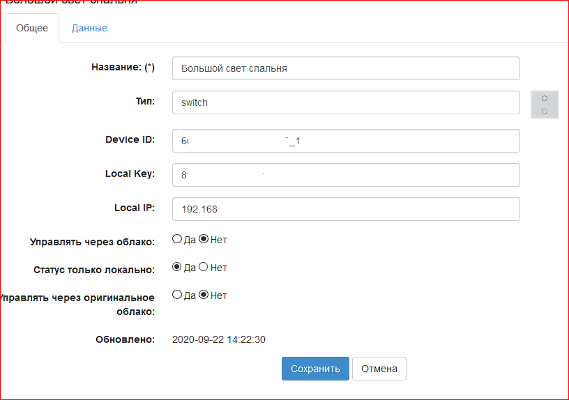This screenshot has height=400, width=569.
Task: Click the Сохранить button
Action: click(315, 369)
